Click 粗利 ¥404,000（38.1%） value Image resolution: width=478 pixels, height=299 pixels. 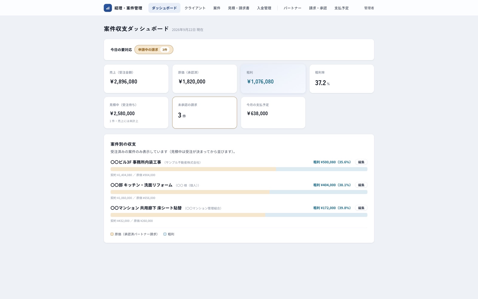coord(332,185)
